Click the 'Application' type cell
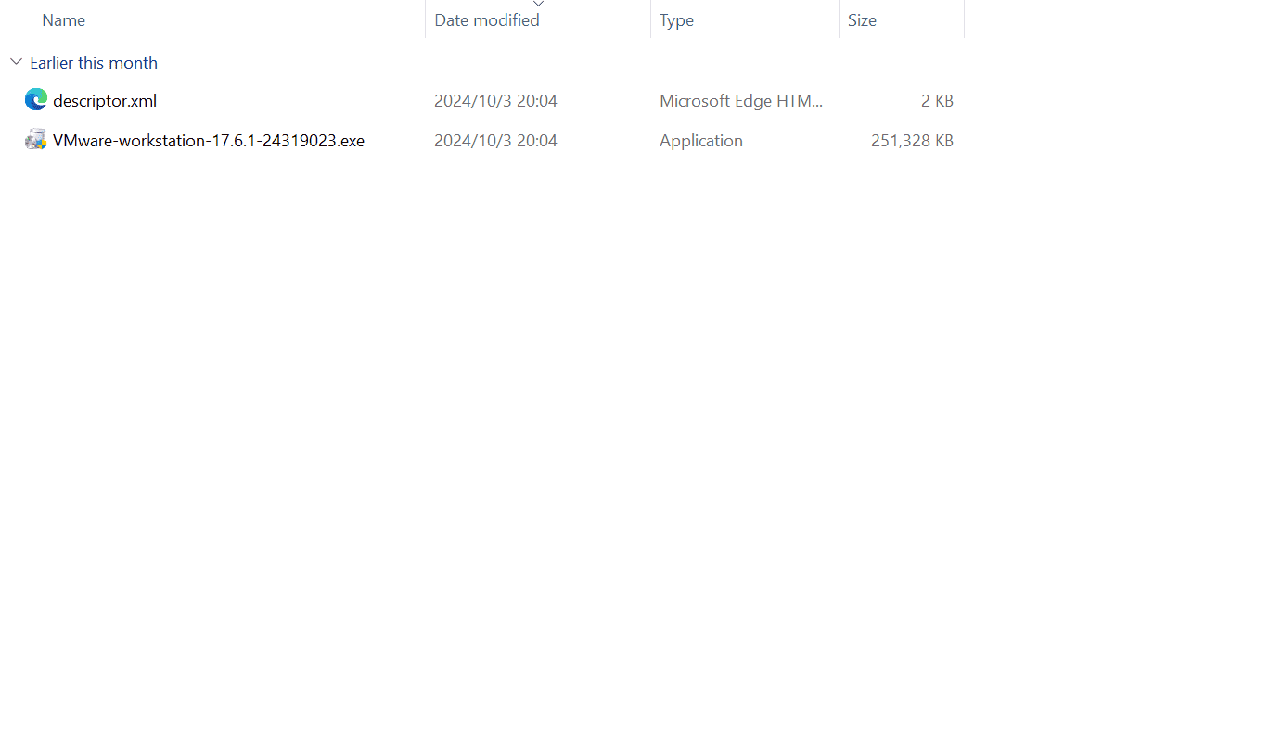The height and width of the screenshot is (731, 1282). tap(701, 140)
